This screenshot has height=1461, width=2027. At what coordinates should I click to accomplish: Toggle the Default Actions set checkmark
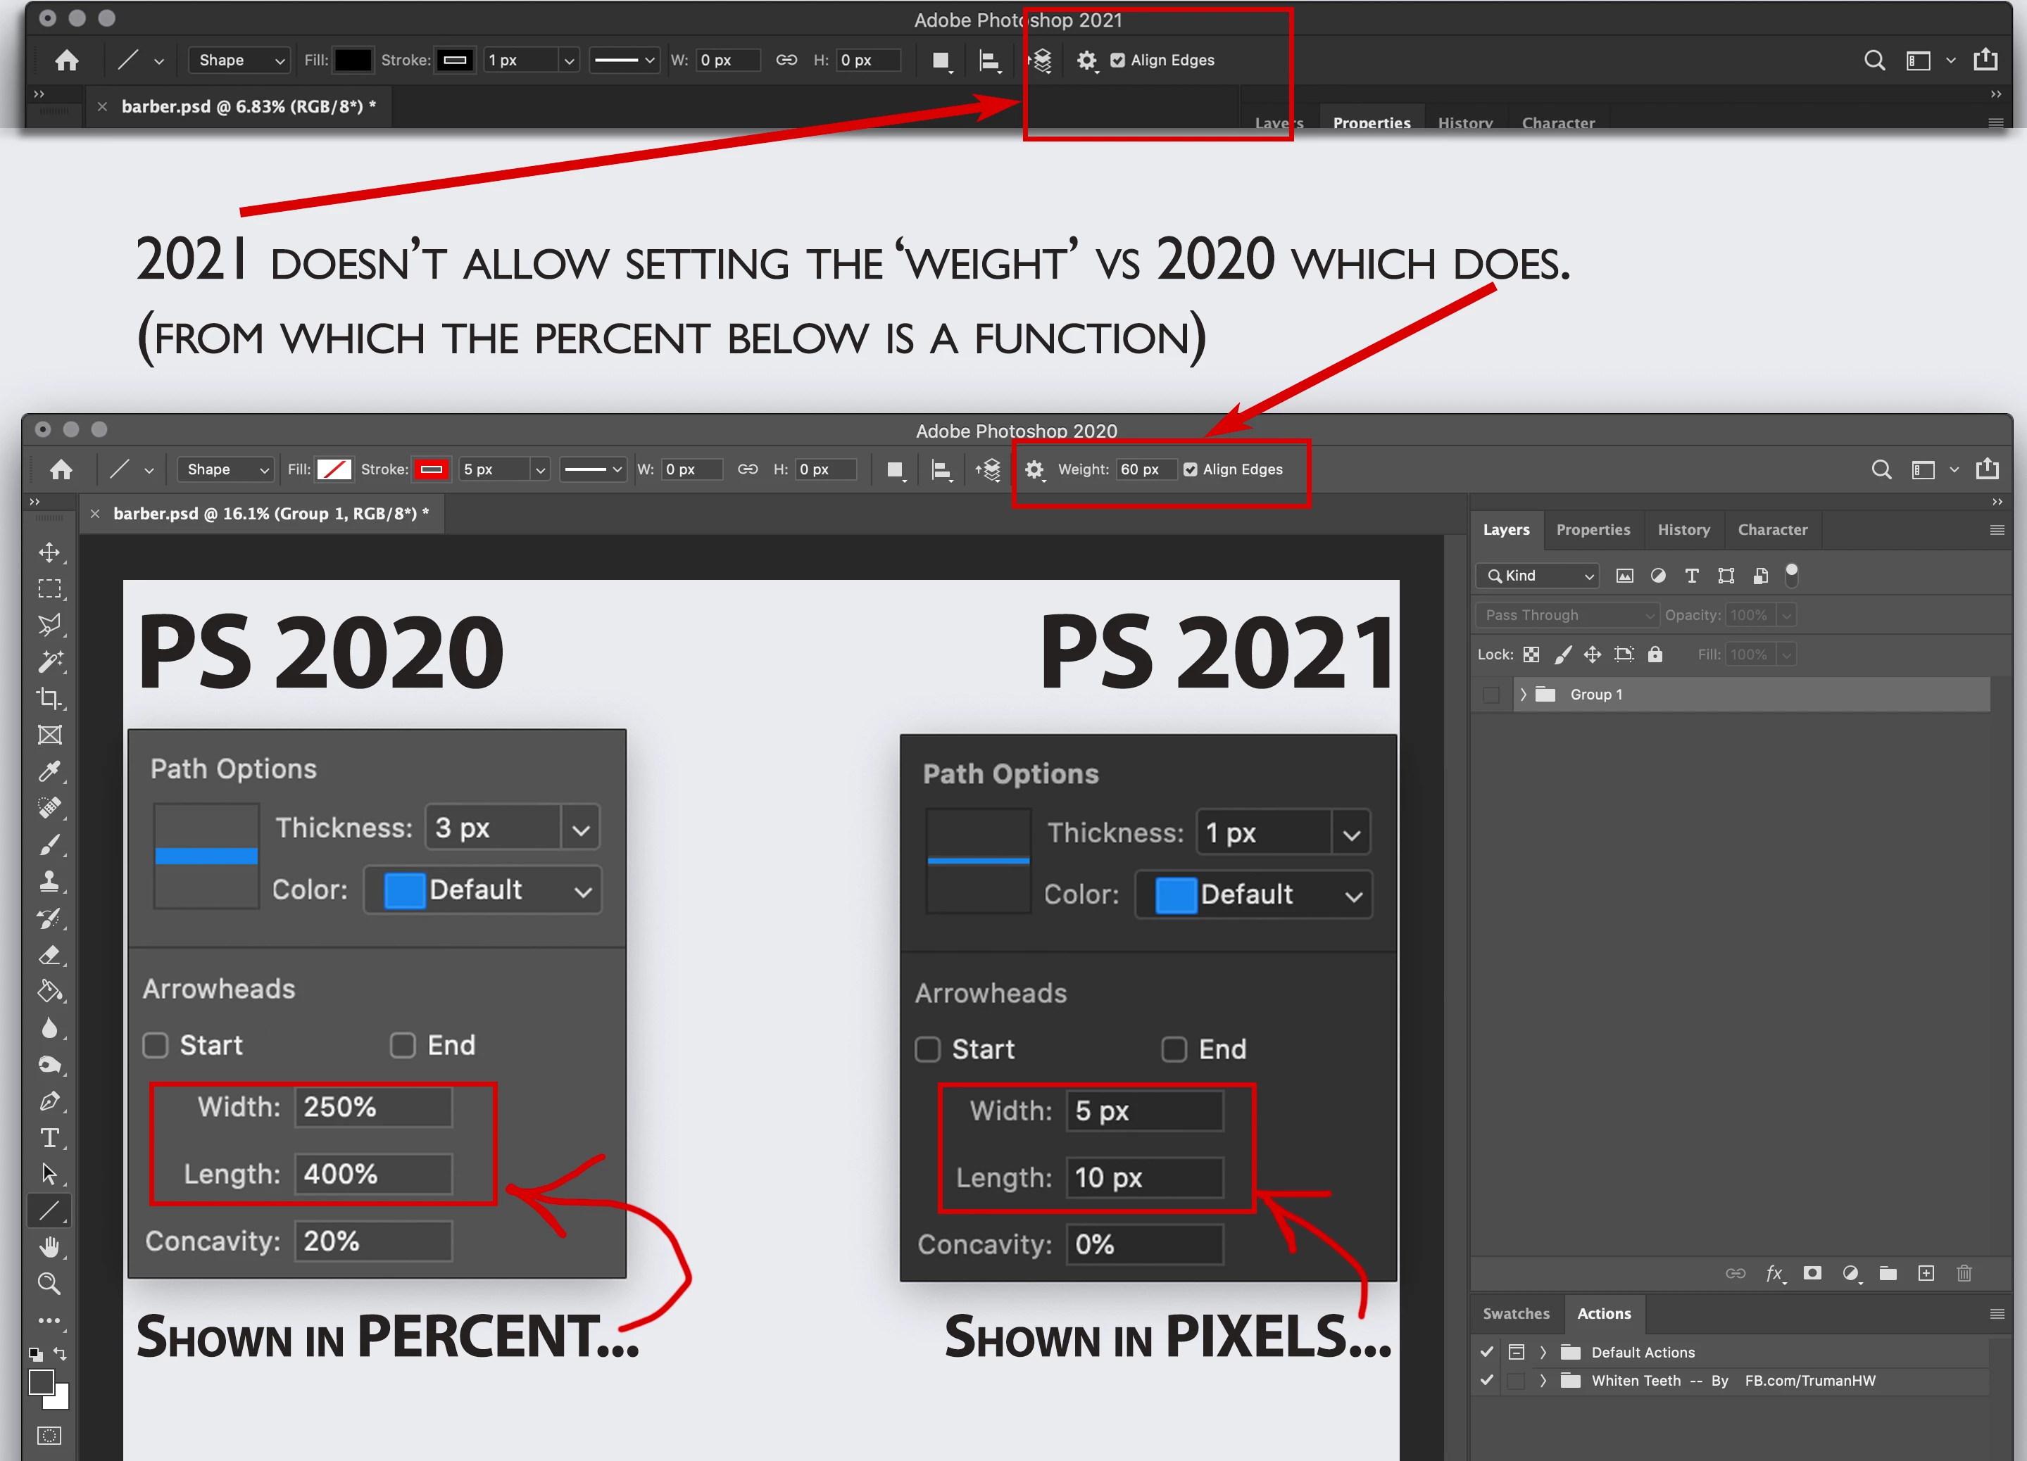tap(1486, 1352)
